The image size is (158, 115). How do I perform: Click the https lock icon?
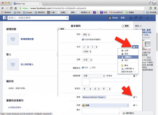20,8
